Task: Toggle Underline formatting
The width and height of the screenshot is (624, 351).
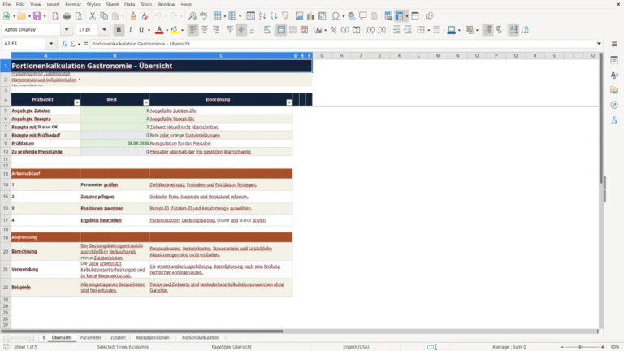Action: (x=141, y=30)
